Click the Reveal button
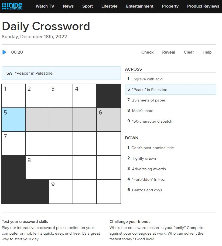Image resolution: width=222 pixels, height=246 pixels. (169, 52)
